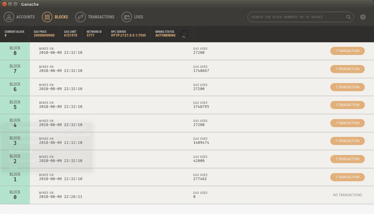Click the Ganache window title

[30, 4]
